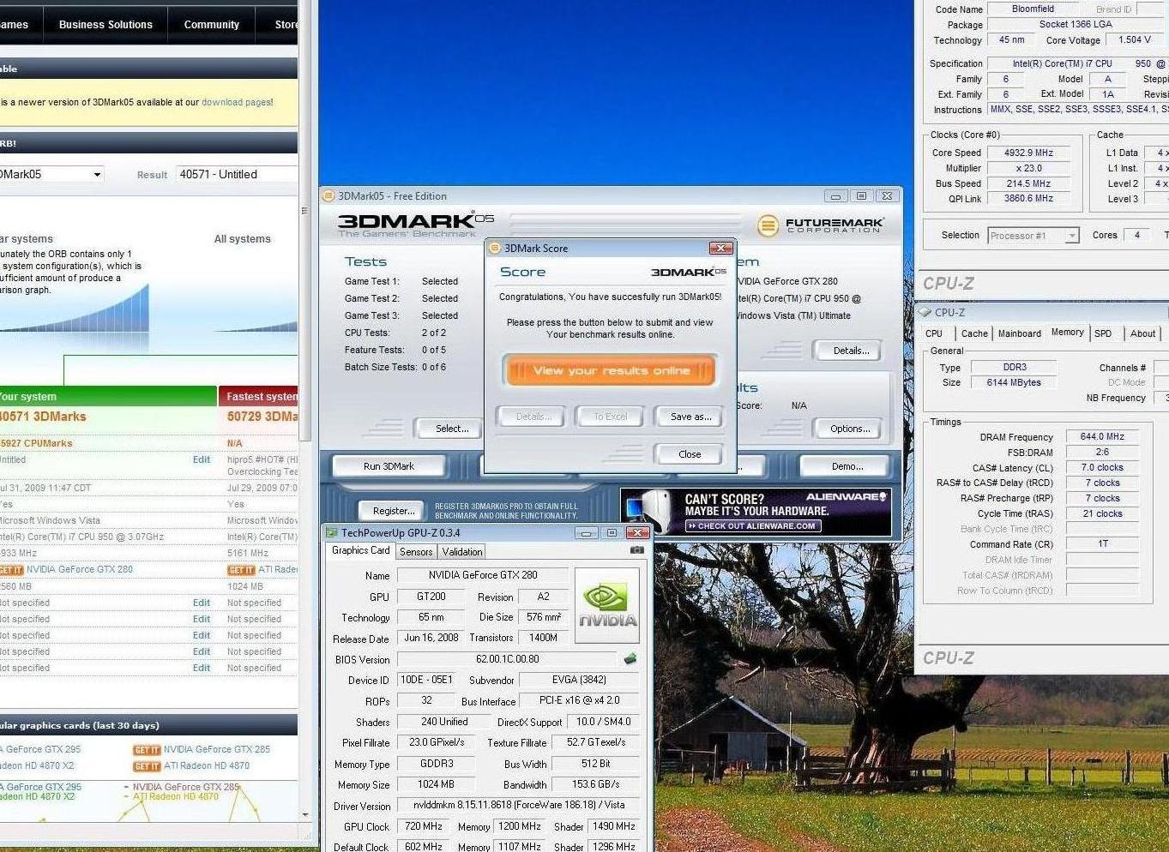Click the GPU name field NVIDIA GeForce GTX 280
The width and height of the screenshot is (1169, 852).
[483, 575]
